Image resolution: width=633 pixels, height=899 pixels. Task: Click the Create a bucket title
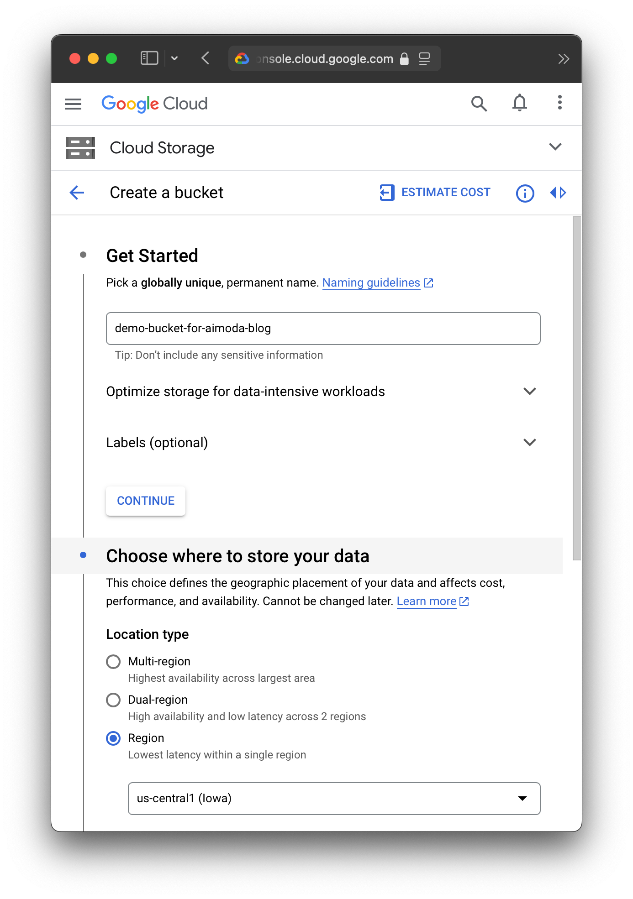click(x=166, y=193)
